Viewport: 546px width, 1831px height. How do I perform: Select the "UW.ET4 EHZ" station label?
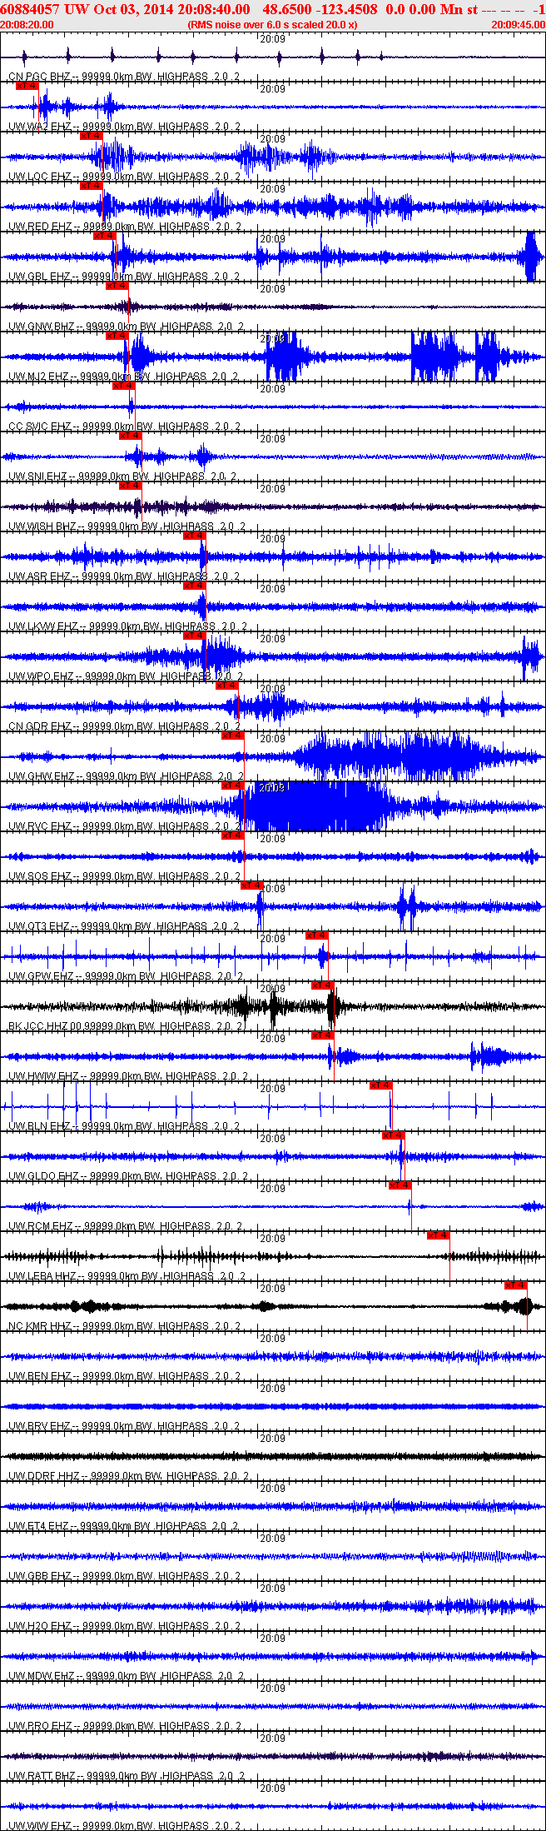(39, 1526)
